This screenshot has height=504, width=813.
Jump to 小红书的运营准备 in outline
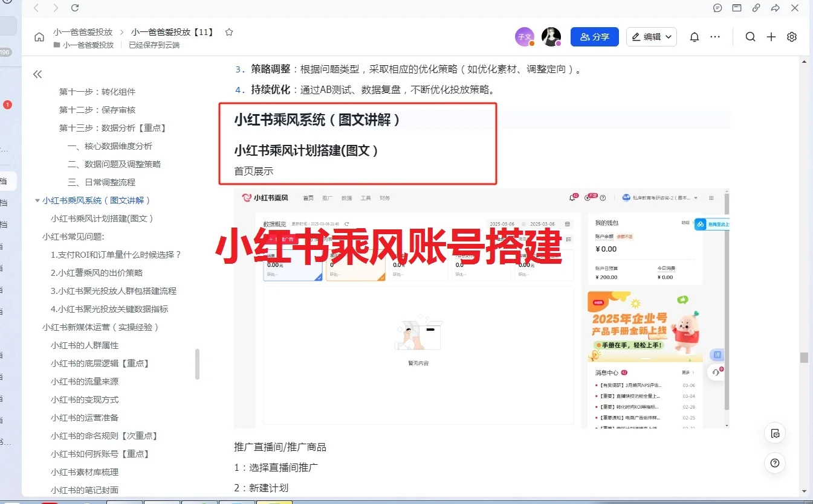(85, 418)
